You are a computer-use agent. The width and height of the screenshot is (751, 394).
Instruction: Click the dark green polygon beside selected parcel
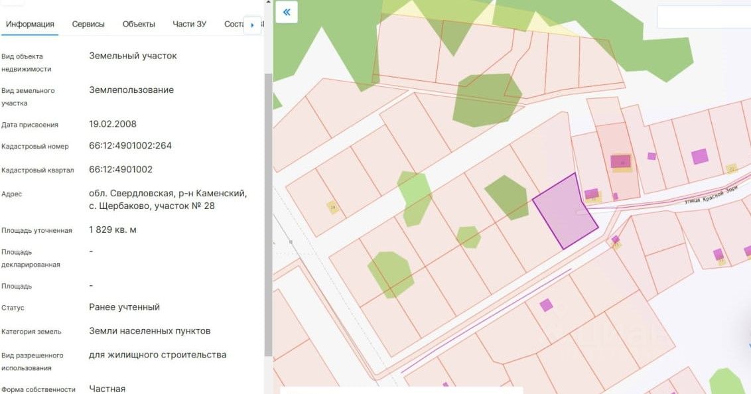click(507, 197)
